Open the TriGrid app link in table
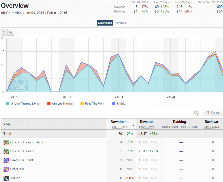Viewport: 223px width, 182px height. click(x=15, y=178)
